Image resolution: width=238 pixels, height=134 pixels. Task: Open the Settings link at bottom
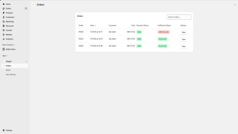coord(9,130)
